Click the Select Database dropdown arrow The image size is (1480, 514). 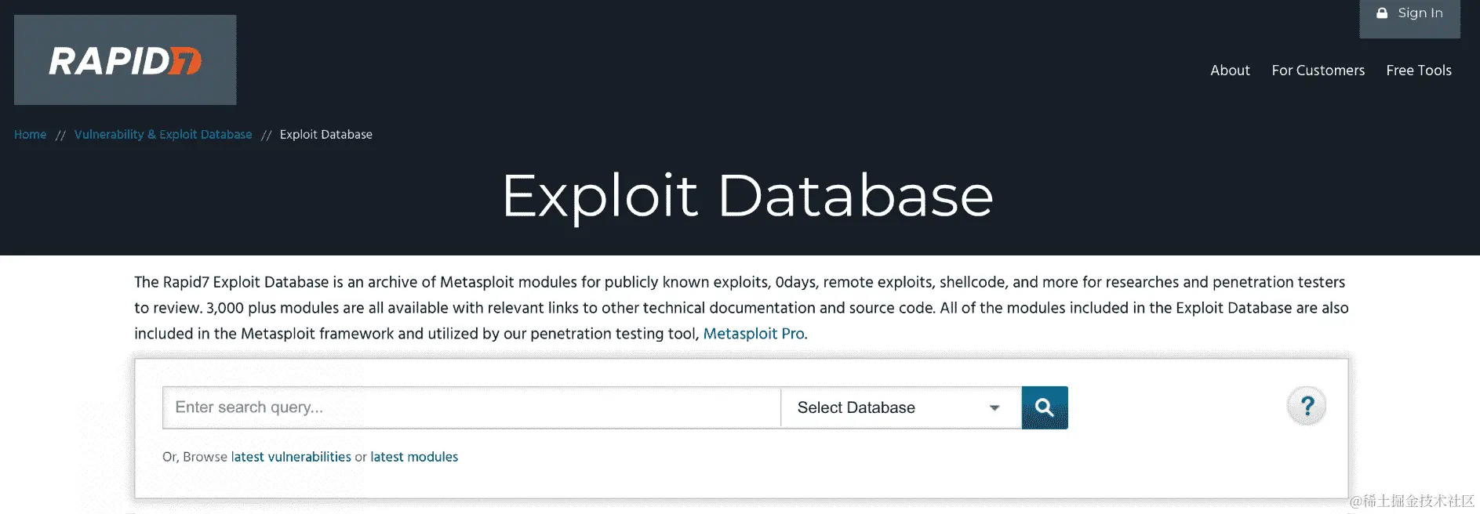click(x=995, y=407)
